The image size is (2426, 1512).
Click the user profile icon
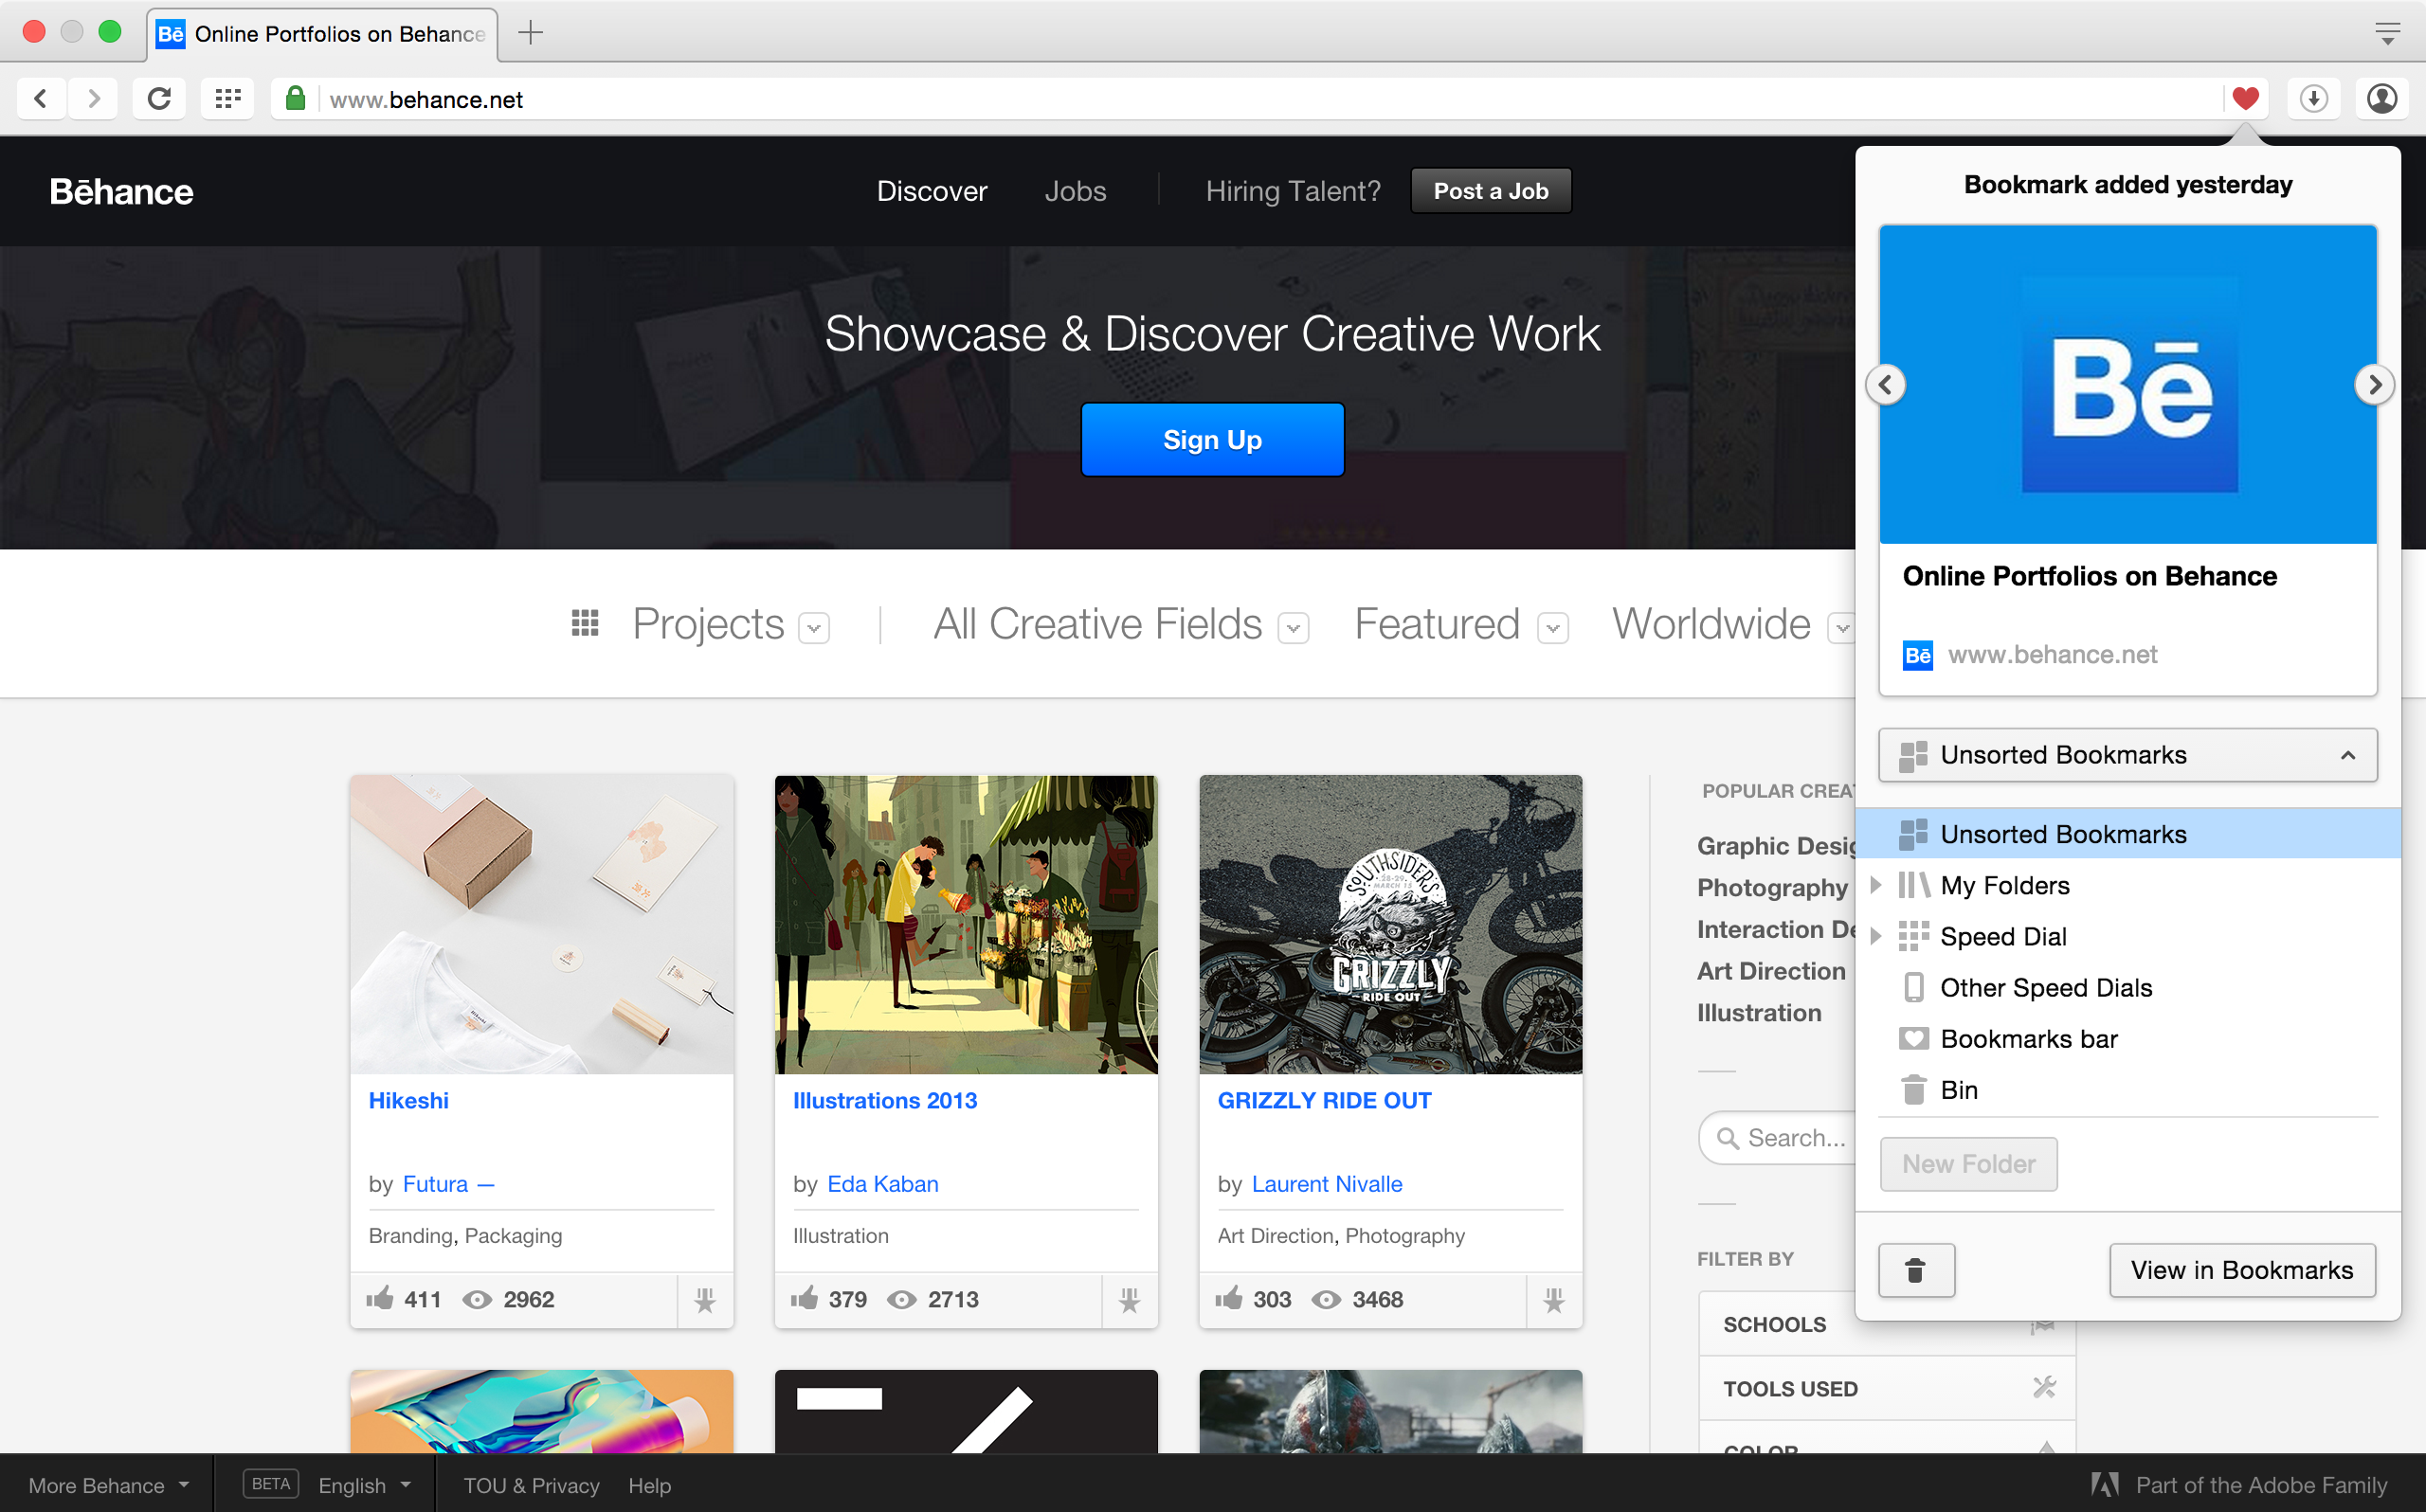coord(2382,98)
